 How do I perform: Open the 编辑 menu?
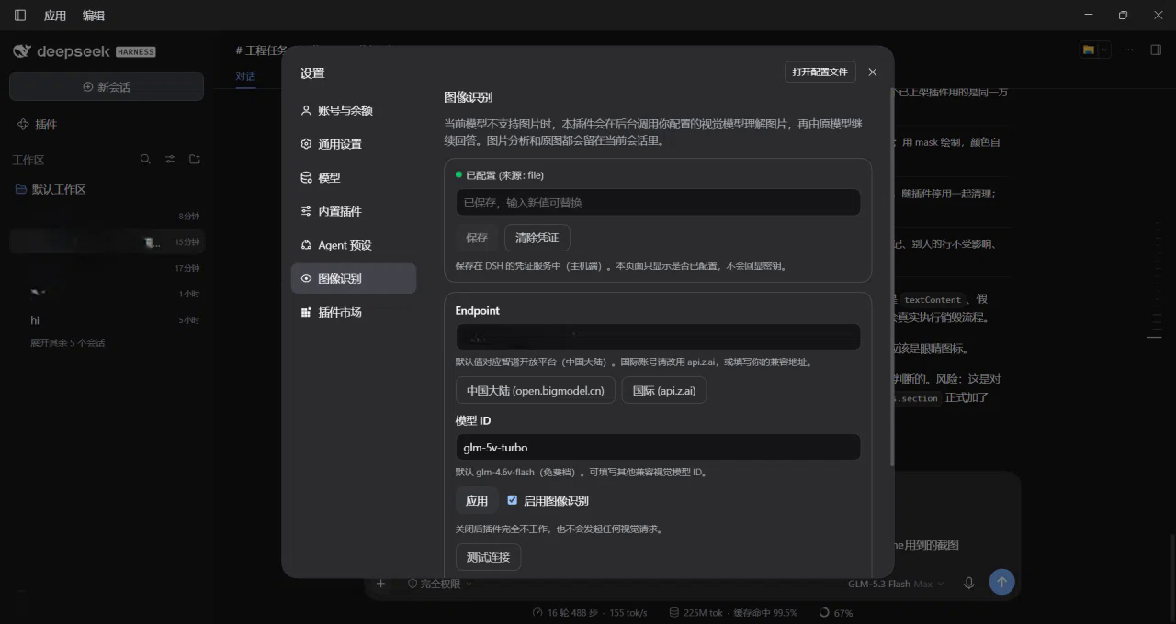click(94, 16)
